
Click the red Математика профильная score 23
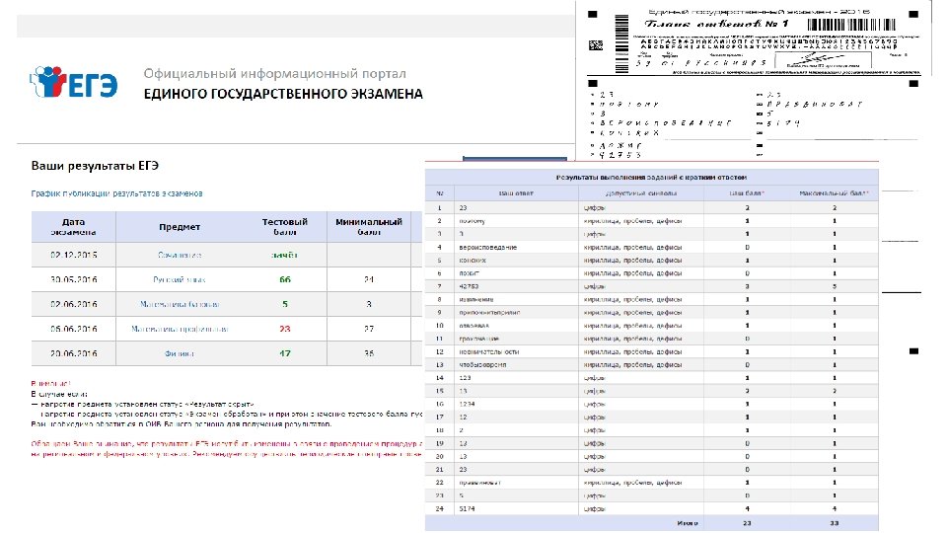click(x=285, y=330)
